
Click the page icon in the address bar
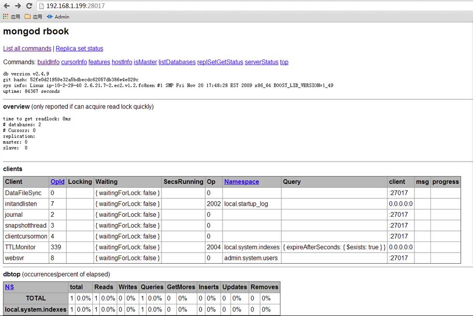tap(41, 7)
